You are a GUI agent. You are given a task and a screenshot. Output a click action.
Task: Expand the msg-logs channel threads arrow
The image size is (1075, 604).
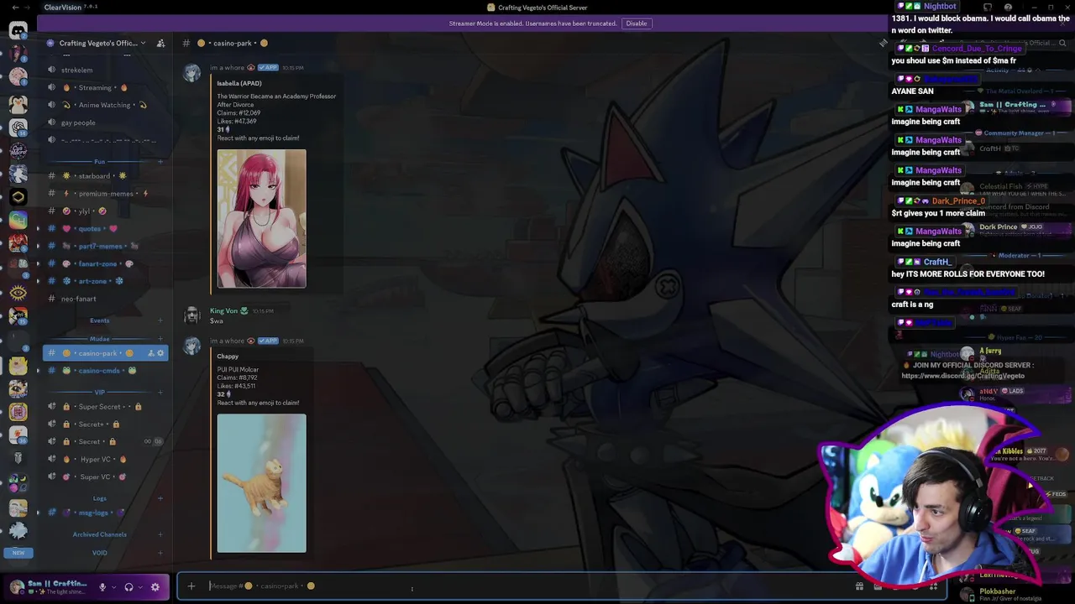[38, 513]
